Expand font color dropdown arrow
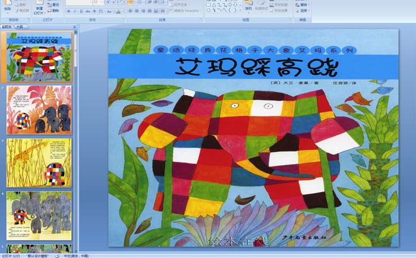The width and height of the screenshot is (416, 258). (x=123, y=11)
